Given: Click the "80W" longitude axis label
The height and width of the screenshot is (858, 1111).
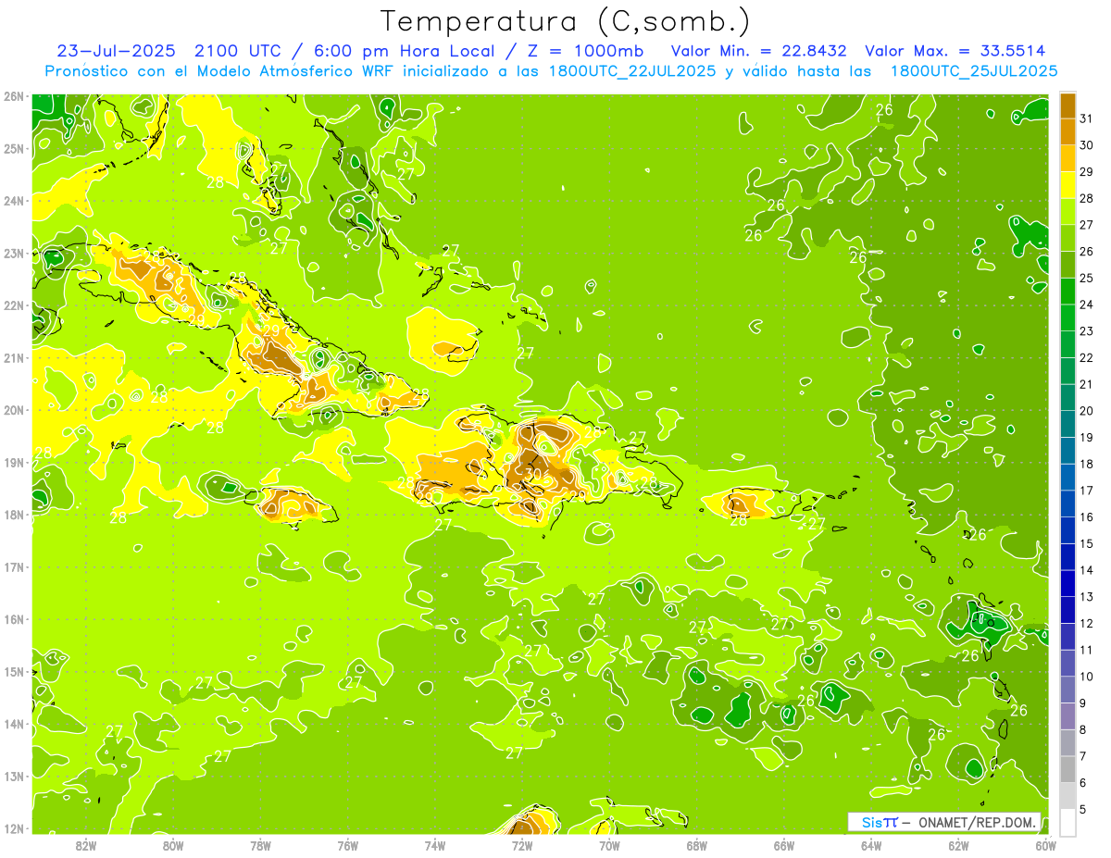Looking at the screenshot, I should (173, 846).
